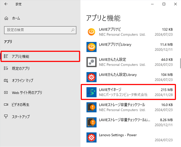Select LAVIEアプリナビLibrary app name
This screenshot has height=147, width=181.
point(115,45)
